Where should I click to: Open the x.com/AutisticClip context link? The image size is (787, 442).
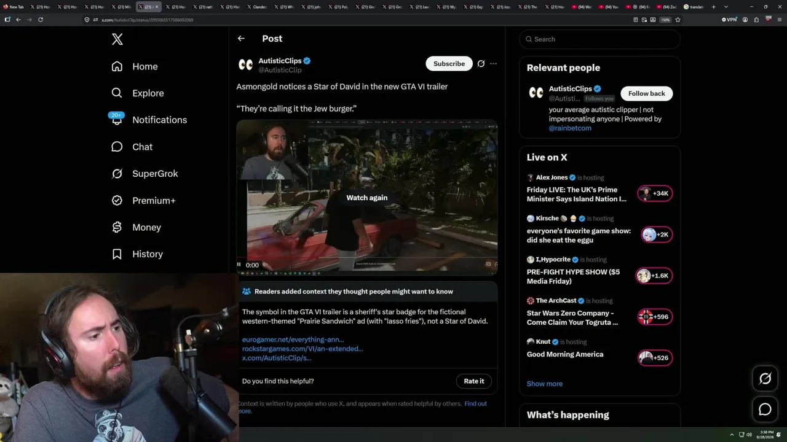pos(277,358)
